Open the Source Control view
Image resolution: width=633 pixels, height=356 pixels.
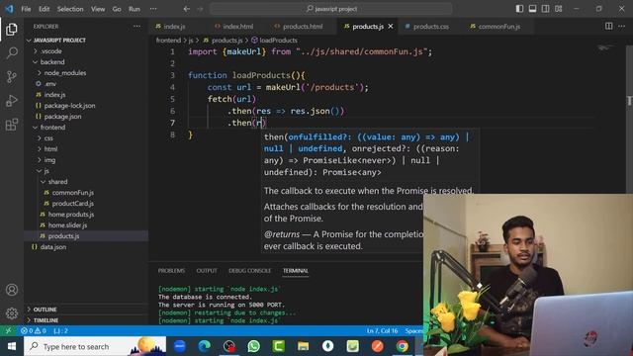tap(12, 77)
